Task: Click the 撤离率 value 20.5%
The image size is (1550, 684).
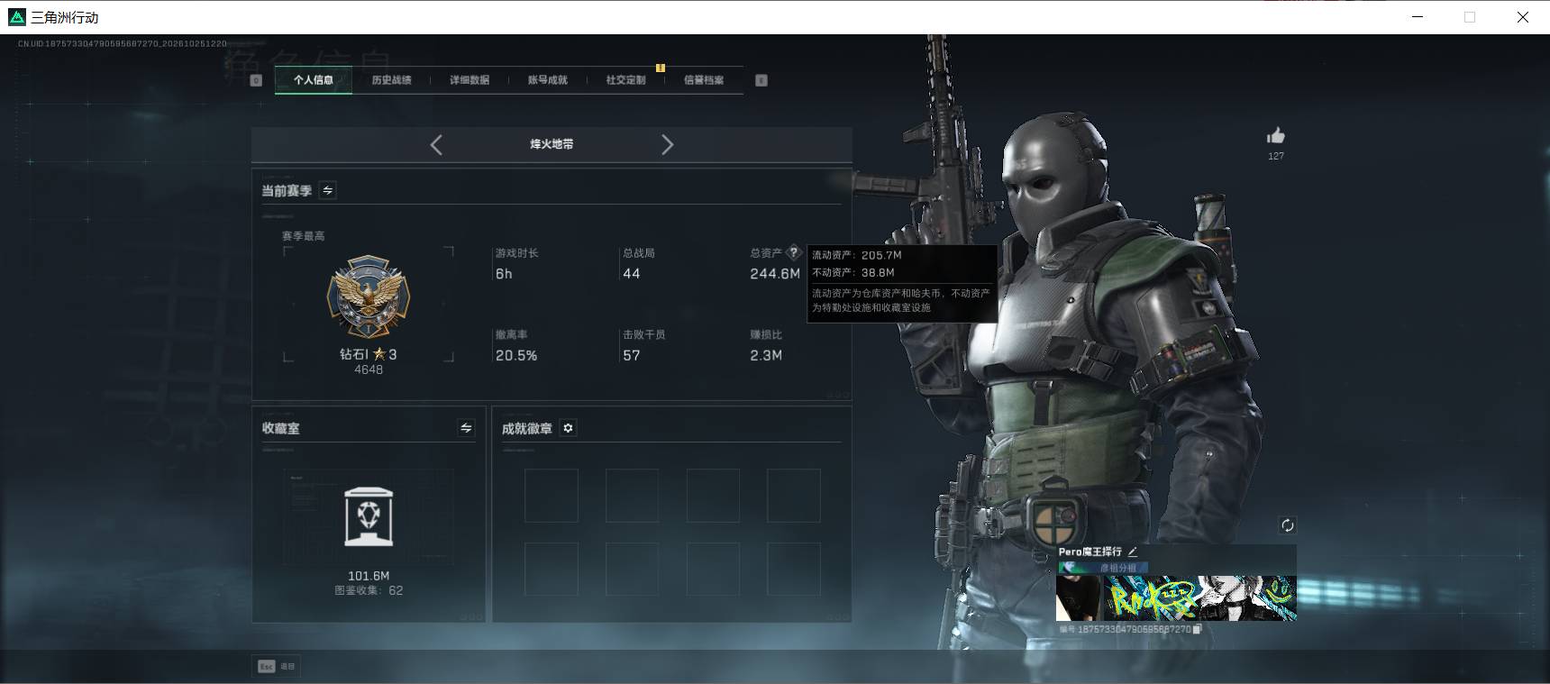Action: tap(516, 355)
